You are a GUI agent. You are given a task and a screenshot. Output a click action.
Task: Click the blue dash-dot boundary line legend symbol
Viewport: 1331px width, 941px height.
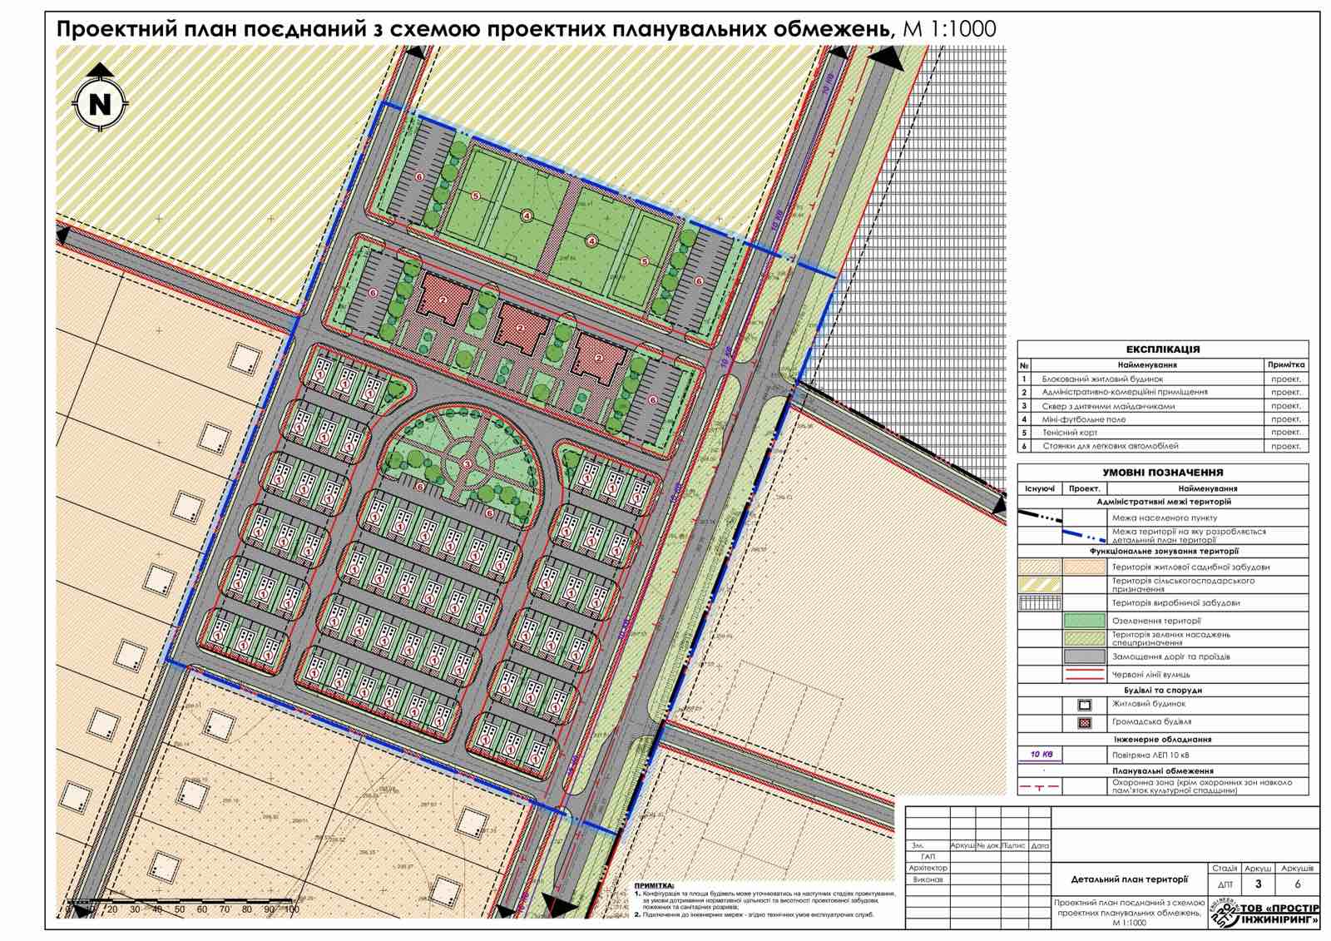(1084, 536)
